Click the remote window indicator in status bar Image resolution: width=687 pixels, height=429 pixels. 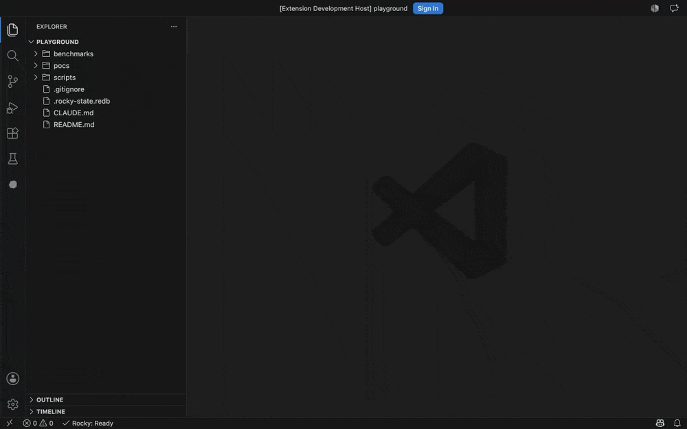pyautogui.click(x=9, y=423)
